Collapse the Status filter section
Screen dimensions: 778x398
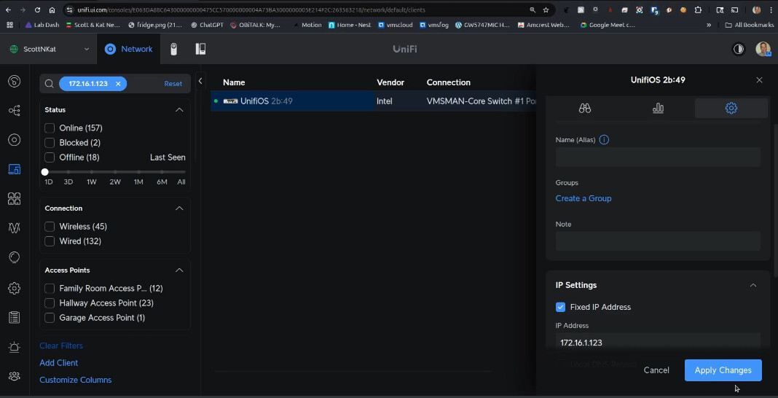click(179, 109)
